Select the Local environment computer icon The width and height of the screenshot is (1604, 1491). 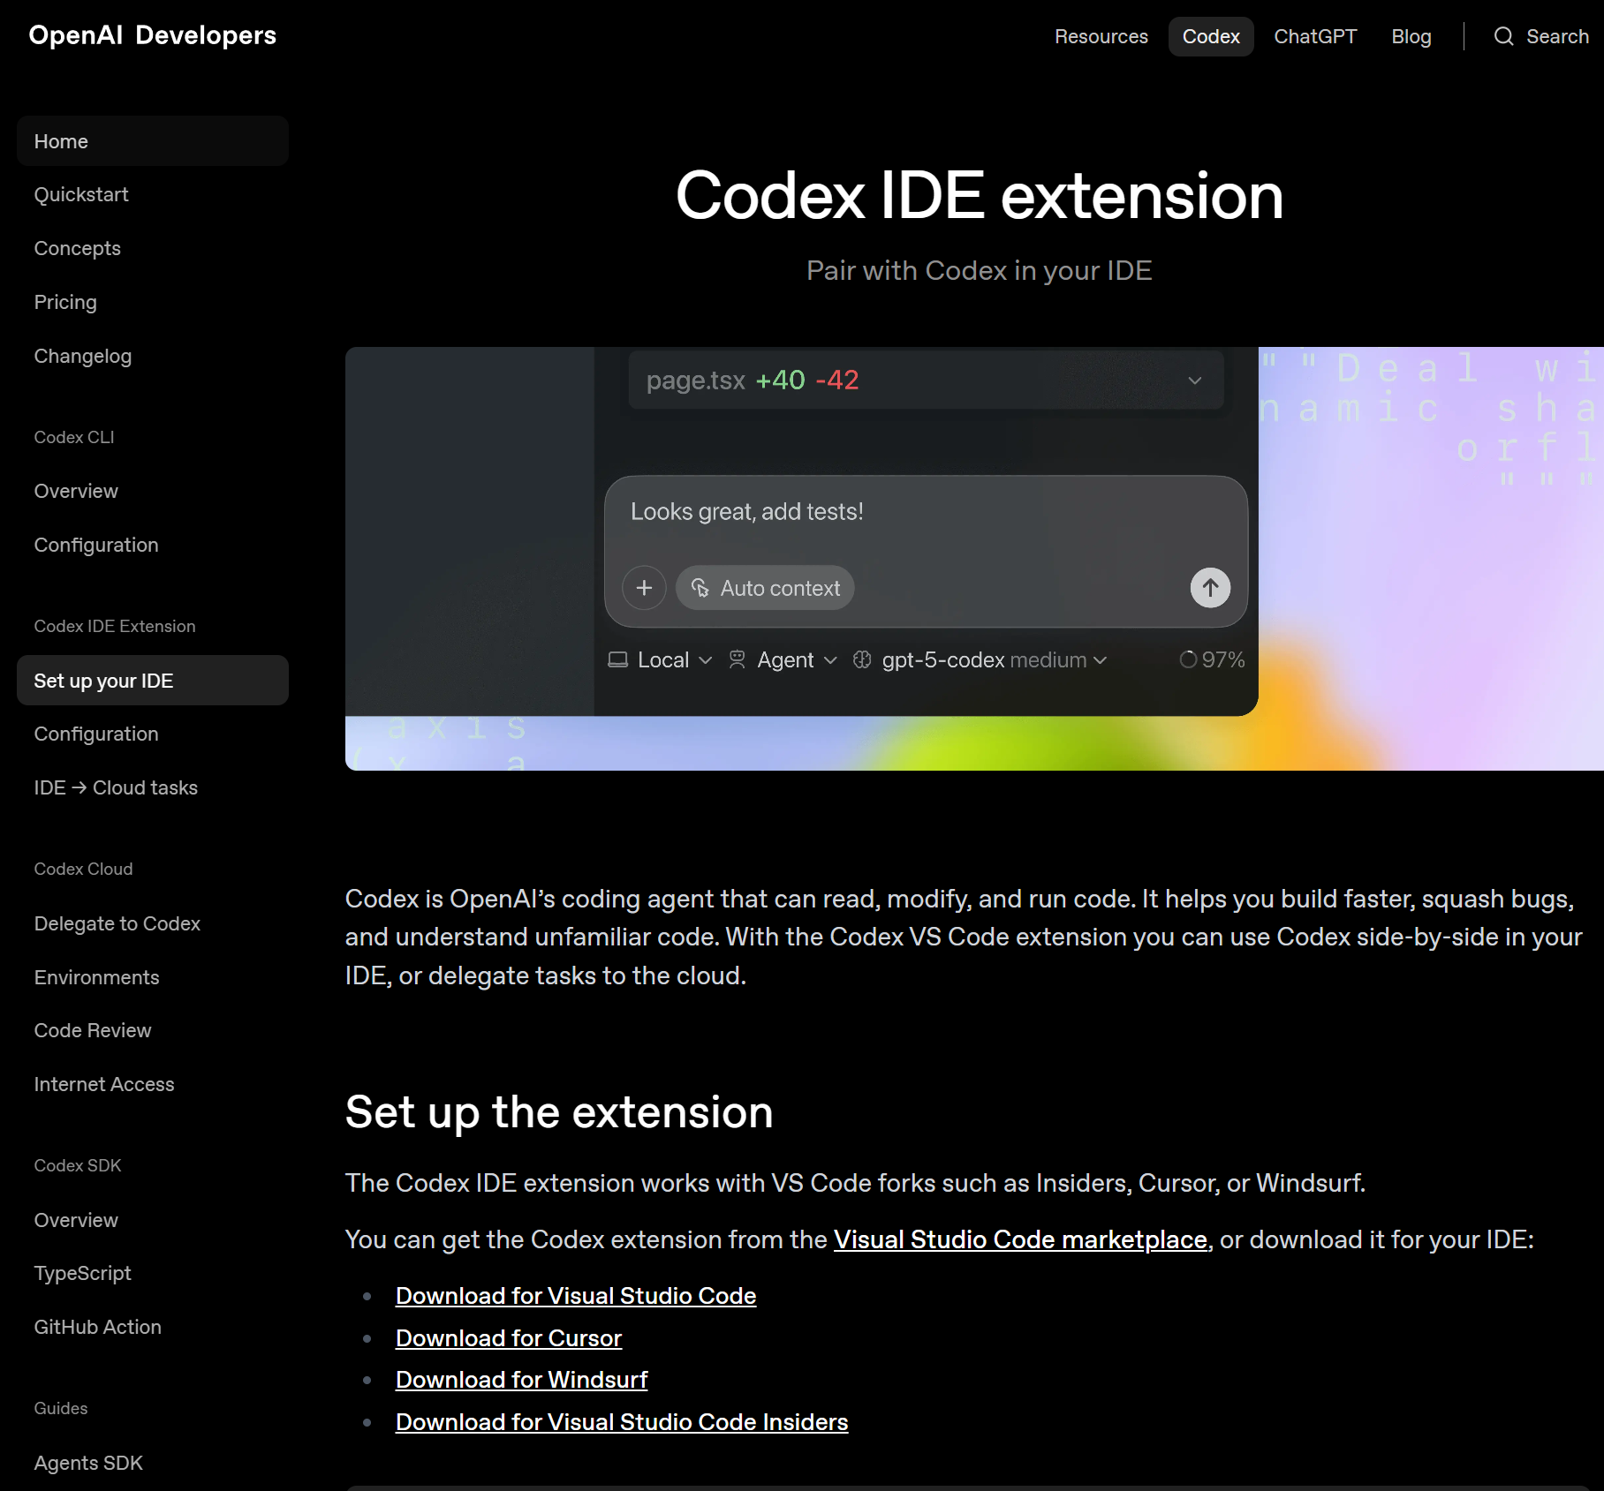(x=617, y=659)
